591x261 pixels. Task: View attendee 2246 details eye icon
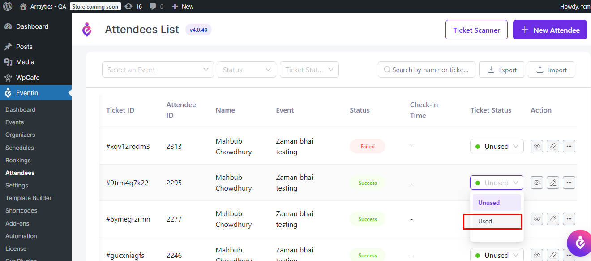[x=537, y=255]
